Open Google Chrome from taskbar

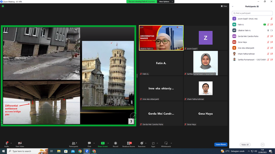[80, 151]
